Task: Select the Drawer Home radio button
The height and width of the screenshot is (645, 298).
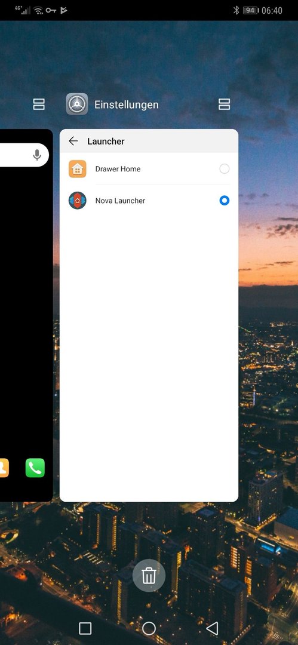Action: tap(225, 168)
